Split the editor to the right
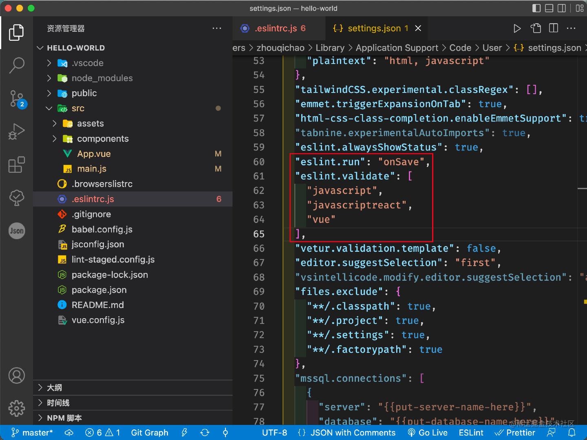This screenshot has width=587, height=440. [554, 29]
